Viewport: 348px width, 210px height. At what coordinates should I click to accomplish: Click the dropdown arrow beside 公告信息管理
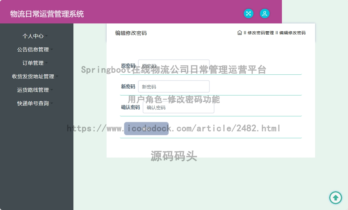click(x=52, y=49)
